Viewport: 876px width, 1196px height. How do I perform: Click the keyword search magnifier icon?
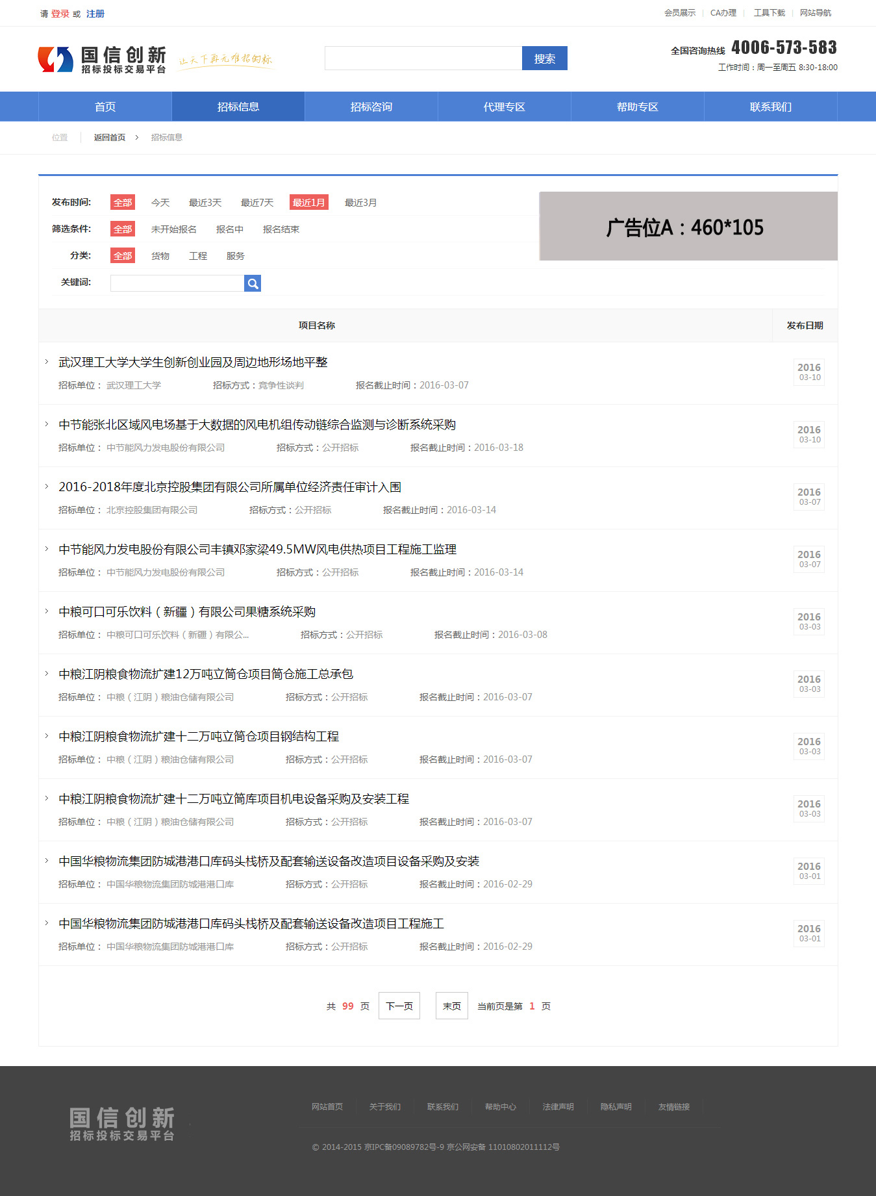click(253, 283)
